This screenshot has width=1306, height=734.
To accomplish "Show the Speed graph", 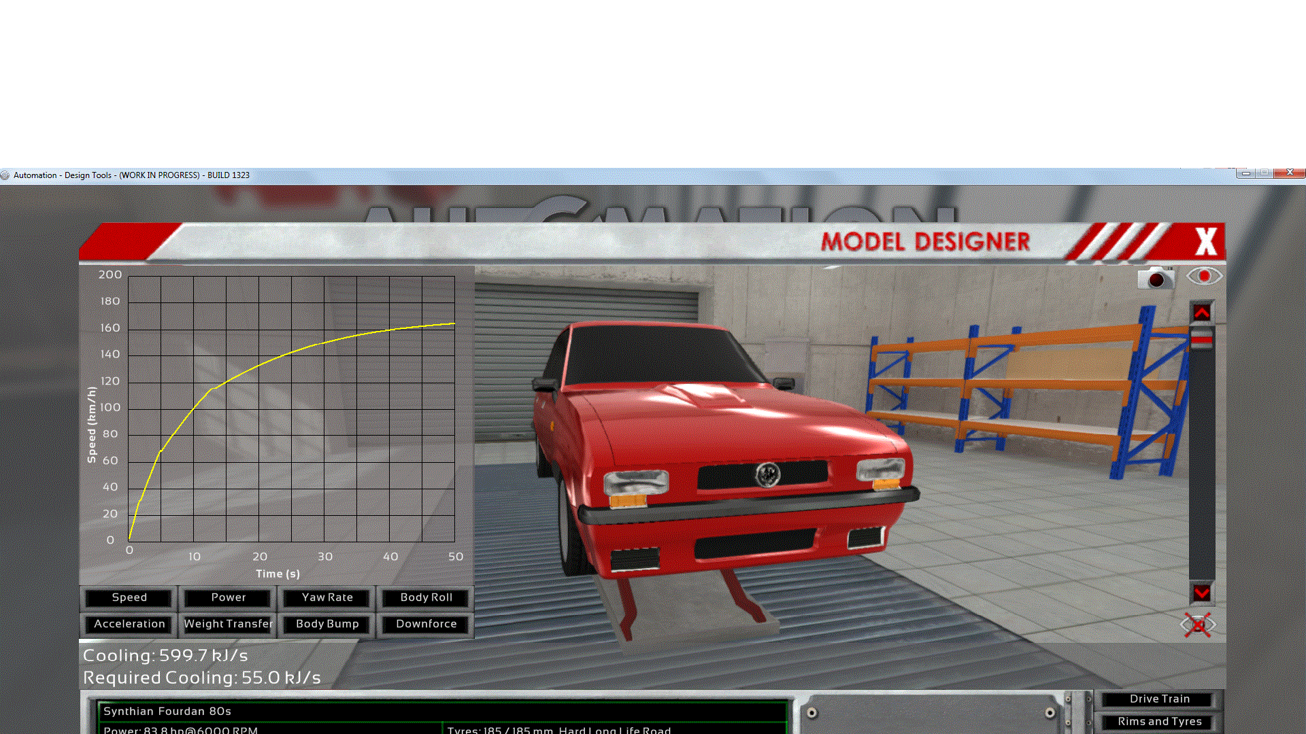I will coord(129,597).
